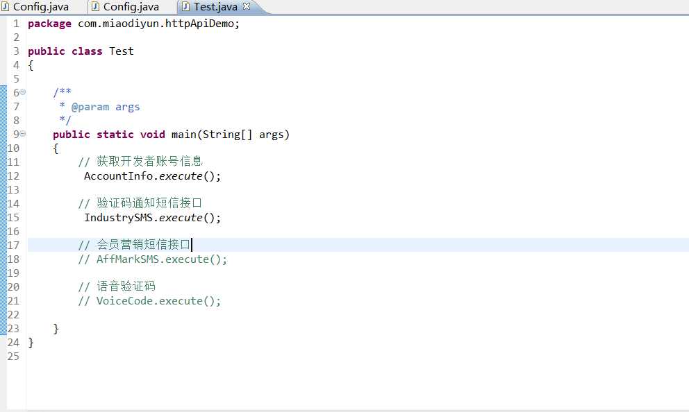Place cursor on the package com.miaodiyun.httpApiDemo line
Screen dimensions: 689x412
click(133, 24)
